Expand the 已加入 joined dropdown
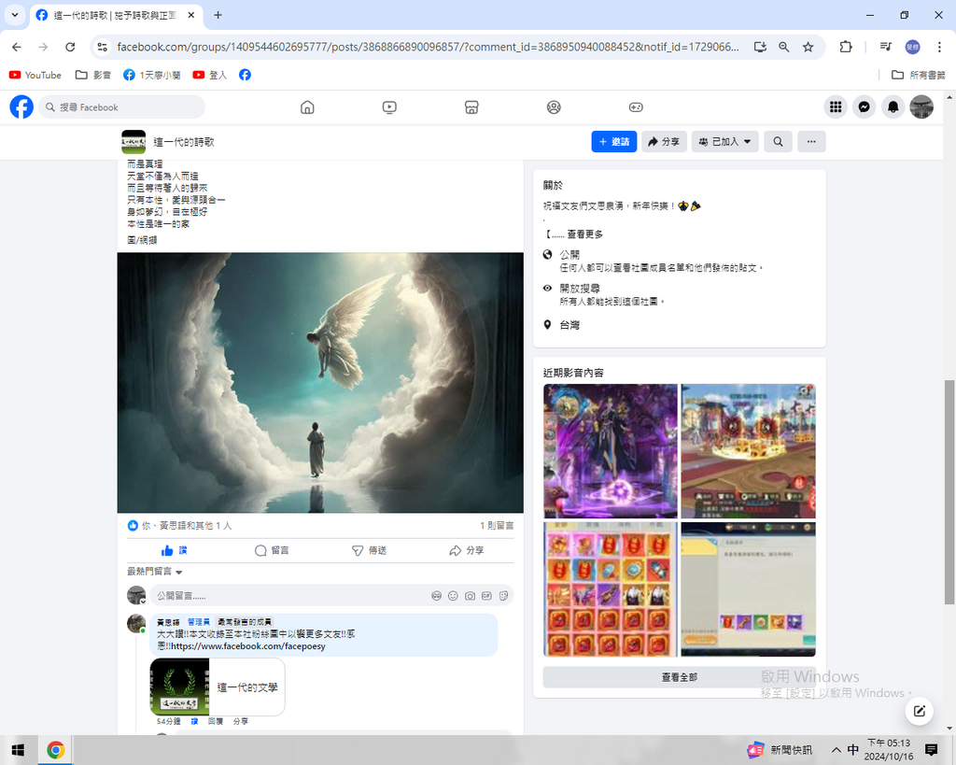 pyautogui.click(x=724, y=142)
